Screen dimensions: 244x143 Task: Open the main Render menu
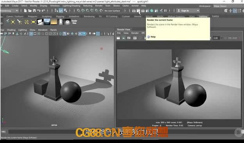tap(99, 6)
